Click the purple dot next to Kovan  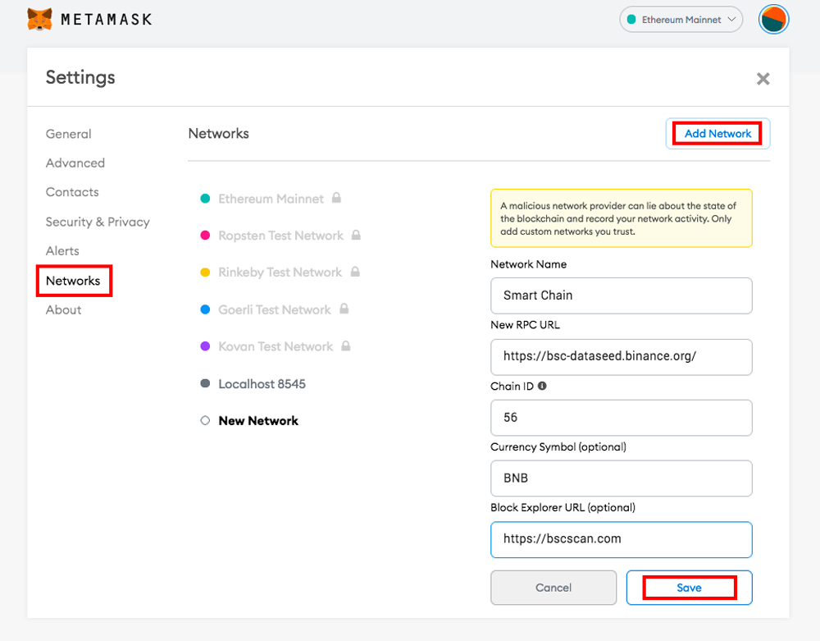click(206, 346)
